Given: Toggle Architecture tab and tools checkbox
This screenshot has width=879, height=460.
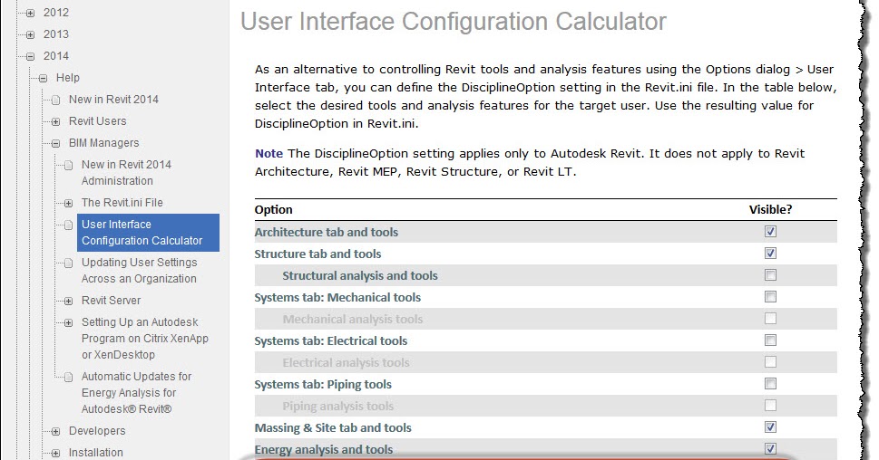Looking at the screenshot, I should (x=770, y=232).
